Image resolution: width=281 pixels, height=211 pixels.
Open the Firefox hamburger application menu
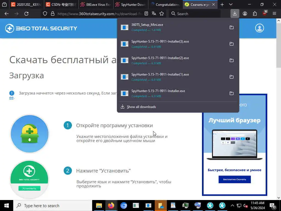point(274,14)
